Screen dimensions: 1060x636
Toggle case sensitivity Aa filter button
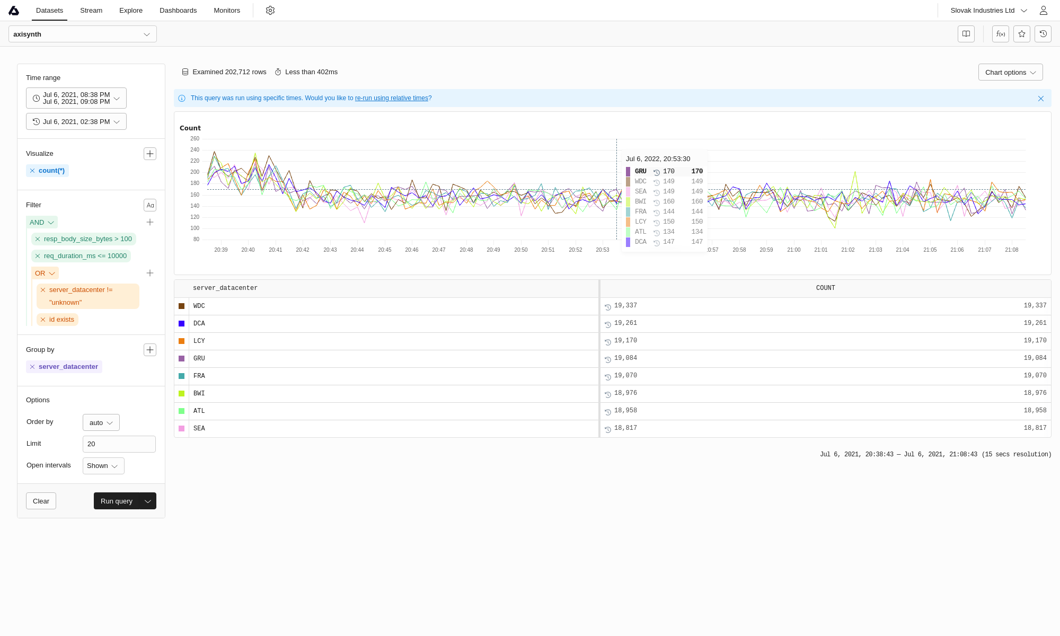point(150,205)
